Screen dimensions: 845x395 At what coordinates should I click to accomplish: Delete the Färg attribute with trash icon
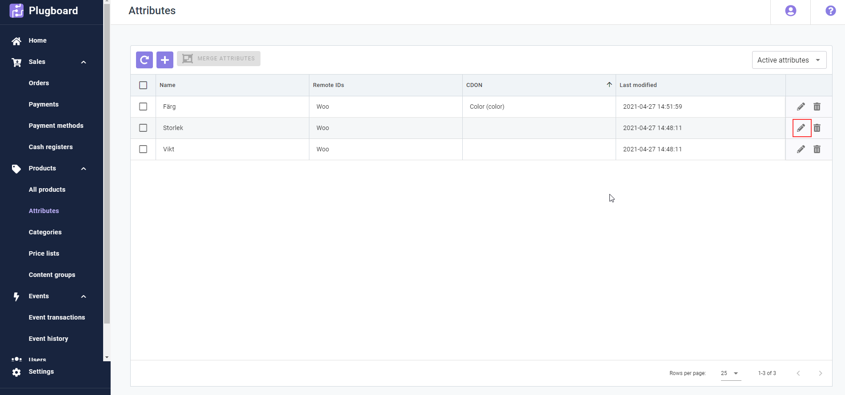817,107
